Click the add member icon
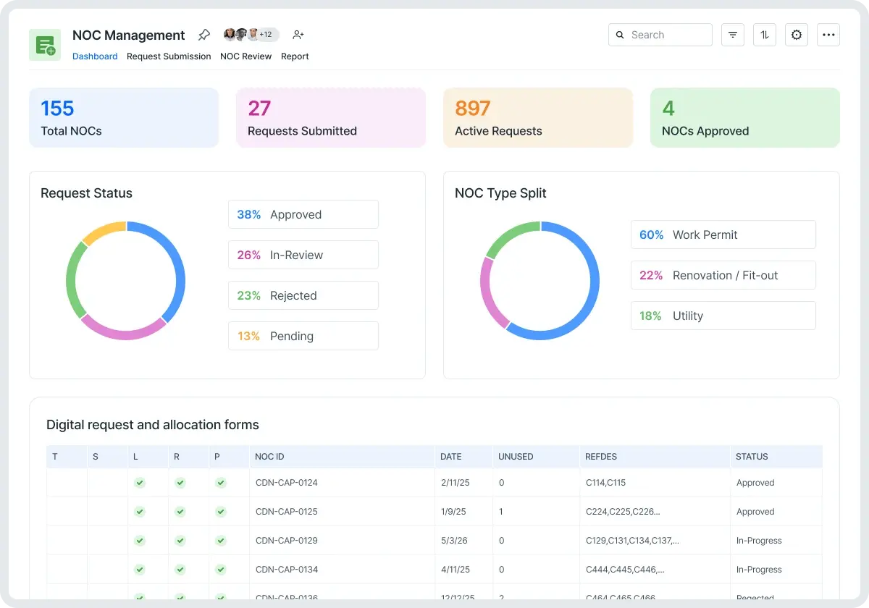This screenshot has width=869, height=608. click(x=298, y=35)
